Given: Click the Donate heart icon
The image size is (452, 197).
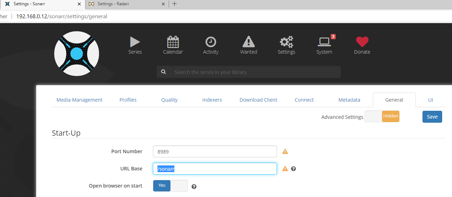Looking at the screenshot, I should pos(362,42).
